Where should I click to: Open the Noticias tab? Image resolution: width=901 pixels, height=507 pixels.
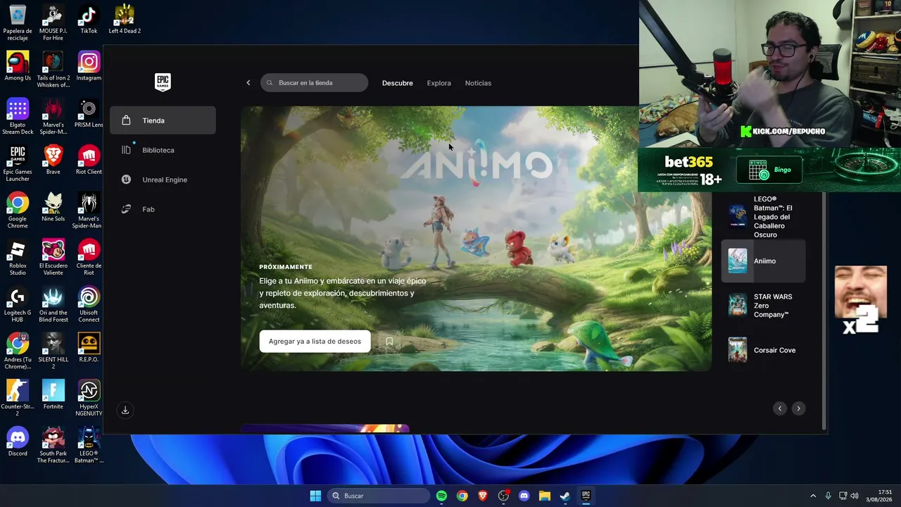478,83
